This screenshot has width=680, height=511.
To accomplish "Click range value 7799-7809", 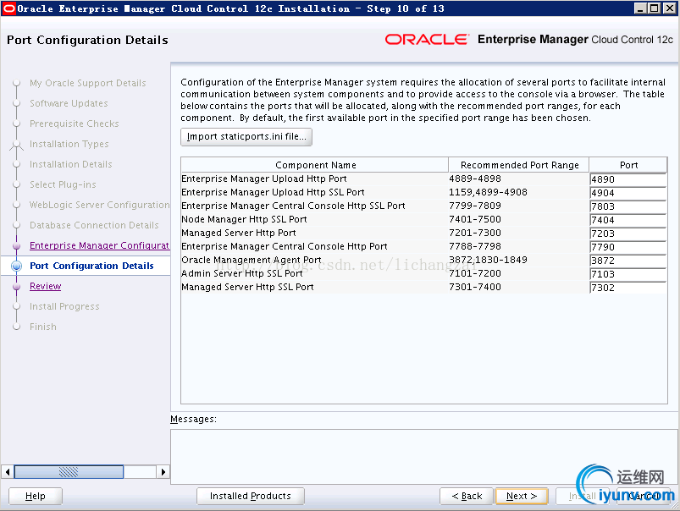I will click(x=475, y=206).
